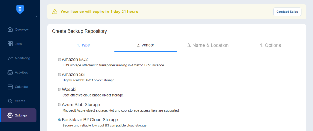Open Overview via home icon
313x131 pixels.
click(10, 30)
